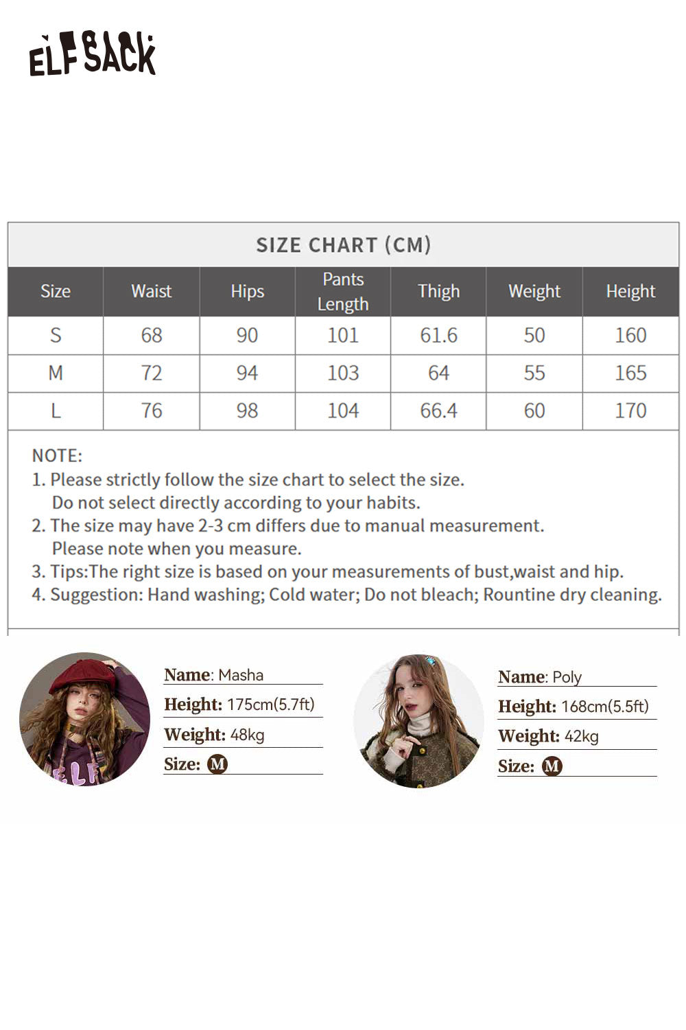686x1030 pixels.
Task: Click the 104 pants length cell
Action: tap(343, 411)
